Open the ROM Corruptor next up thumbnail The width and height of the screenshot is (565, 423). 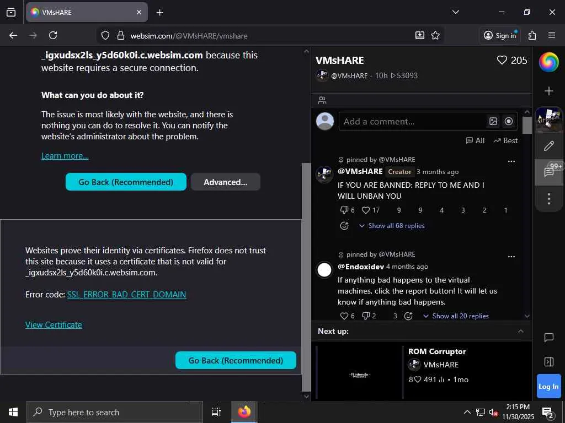coord(359,372)
